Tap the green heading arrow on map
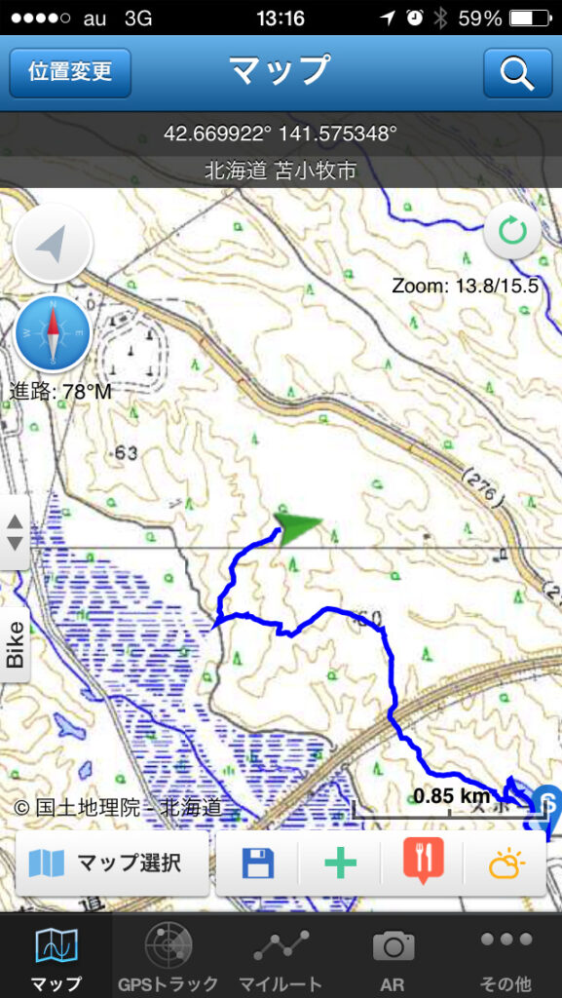Image resolution: width=562 pixels, height=998 pixels. [298, 525]
